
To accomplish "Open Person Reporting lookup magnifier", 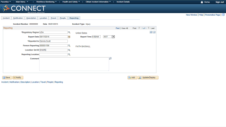I will pos(69,46).
